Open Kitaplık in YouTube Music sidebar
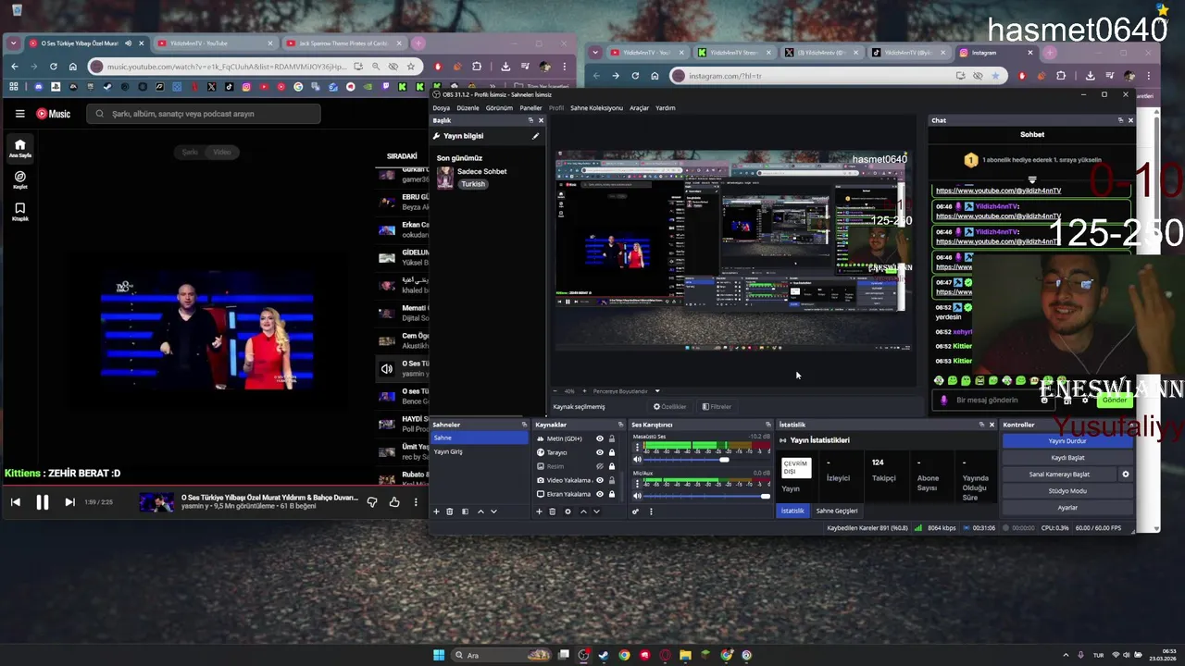This screenshot has height=666, width=1185. coord(19,212)
